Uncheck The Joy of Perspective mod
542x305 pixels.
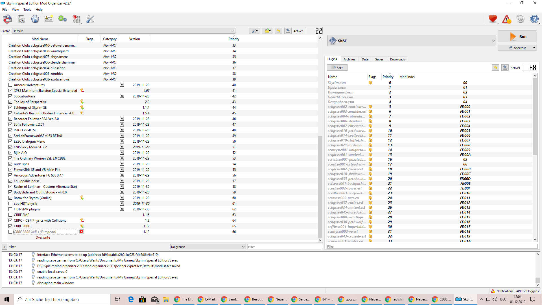coord(10,102)
